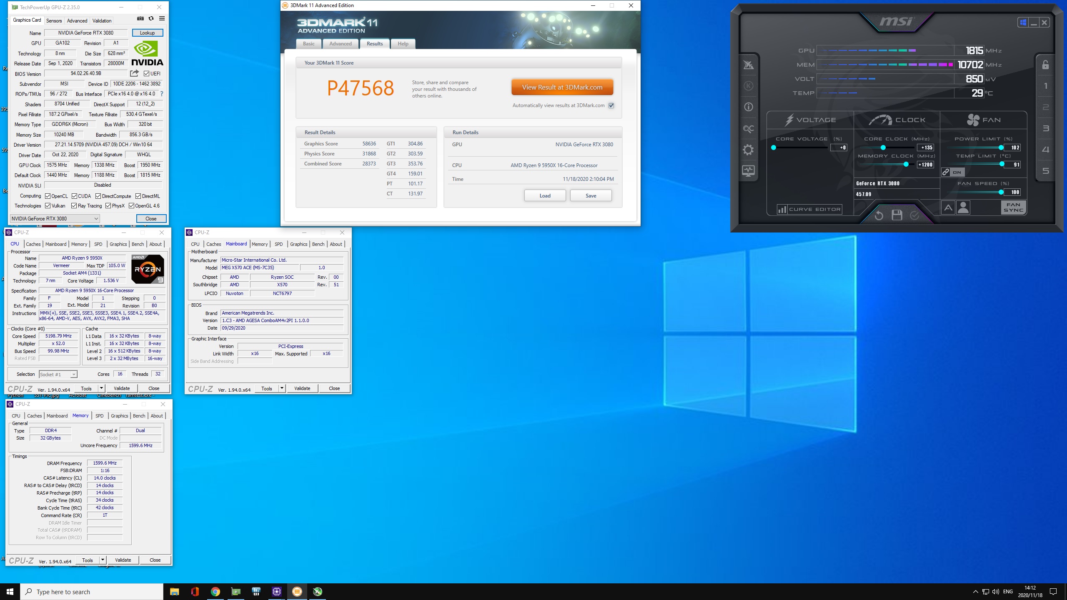The width and height of the screenshot is (1067, 600).
Task: Open the Socket #1 selection dropdown in CPU-Z
Action: point(58,374)
